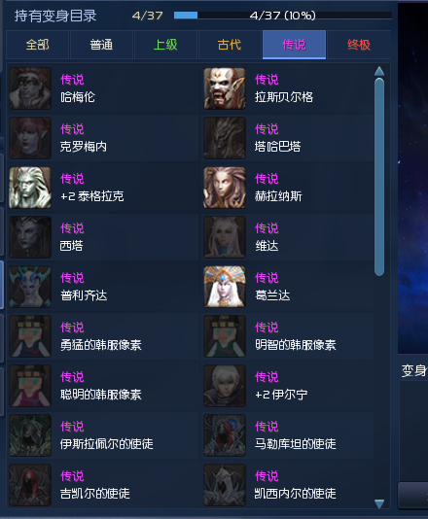Select the 拉斯贝尔格 horned demon portrait
428x519 pixels.
click(x=225, y=88)
